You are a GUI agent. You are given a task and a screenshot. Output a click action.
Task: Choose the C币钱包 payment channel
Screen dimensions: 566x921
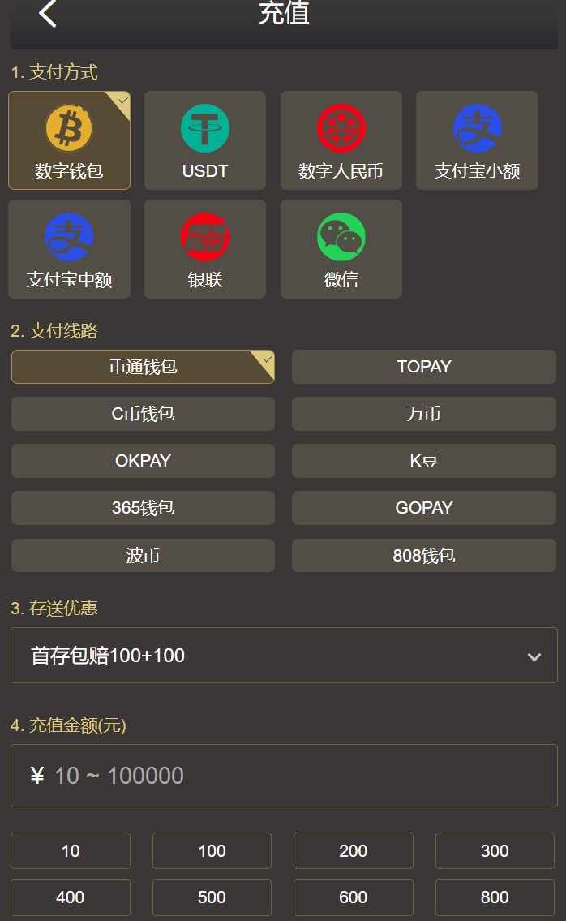coord(143,414)
